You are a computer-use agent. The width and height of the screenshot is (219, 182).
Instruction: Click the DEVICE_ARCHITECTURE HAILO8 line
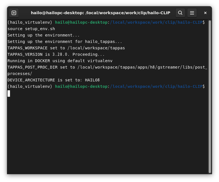click(53, 80)
